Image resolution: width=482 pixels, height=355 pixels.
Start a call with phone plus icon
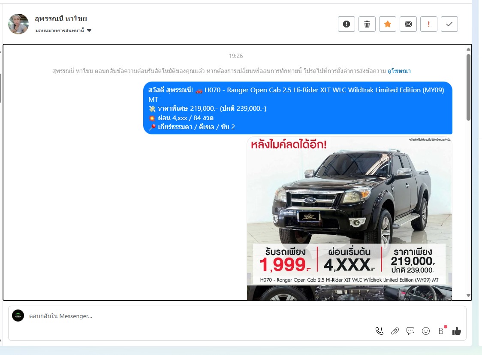[380, 331]
